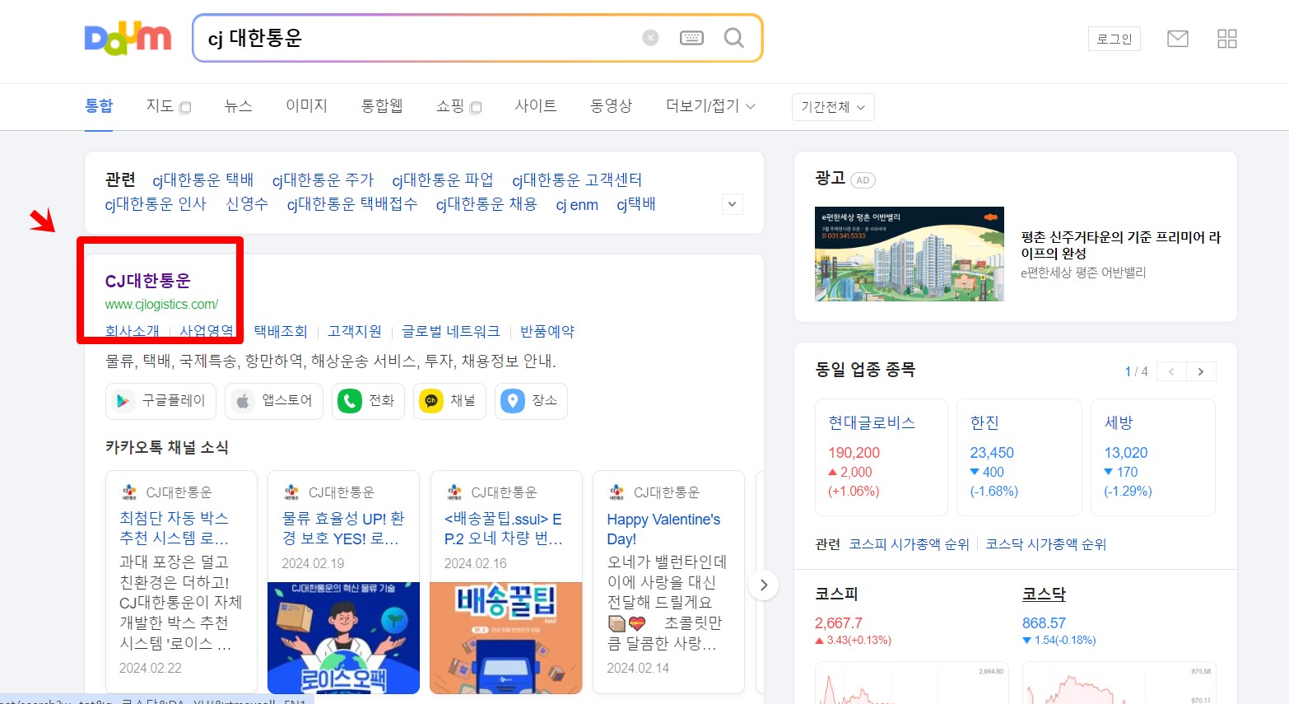Screen dimensions: 1289x704
Task: Click related search cj enm
Action: click(x=577, y=204)
